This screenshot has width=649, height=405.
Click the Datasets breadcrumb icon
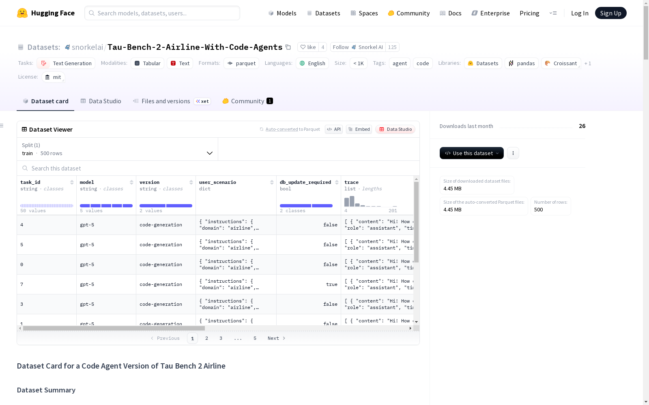coord(21,47)
